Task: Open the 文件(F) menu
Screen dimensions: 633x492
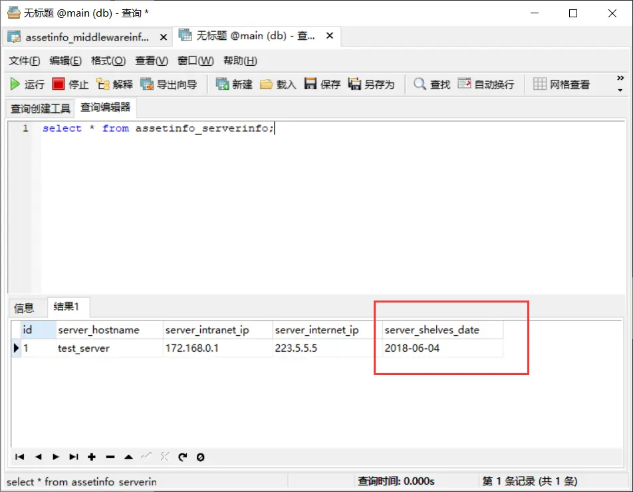Action: pos(24,61)
